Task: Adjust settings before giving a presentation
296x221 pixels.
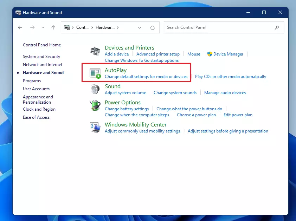Action: click(x=228, y=131)
